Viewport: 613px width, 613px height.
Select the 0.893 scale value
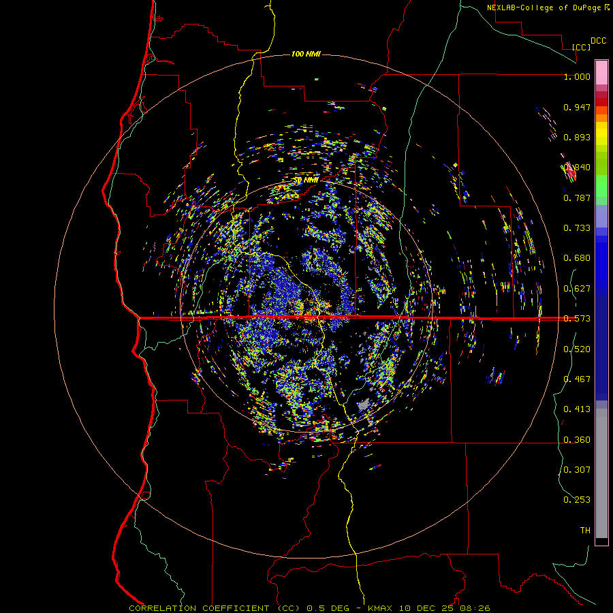[577, 137]
